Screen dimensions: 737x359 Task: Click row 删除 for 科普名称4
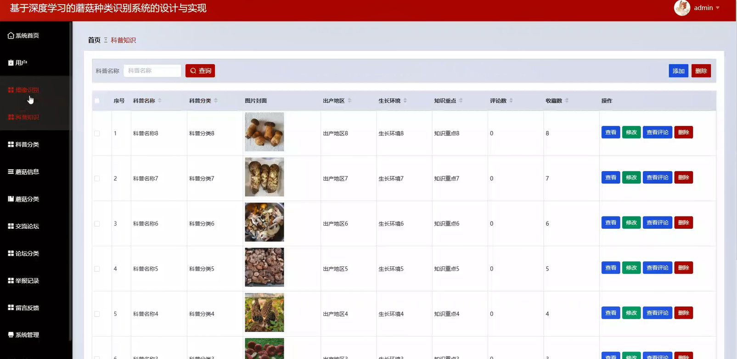tap(683, 313)
